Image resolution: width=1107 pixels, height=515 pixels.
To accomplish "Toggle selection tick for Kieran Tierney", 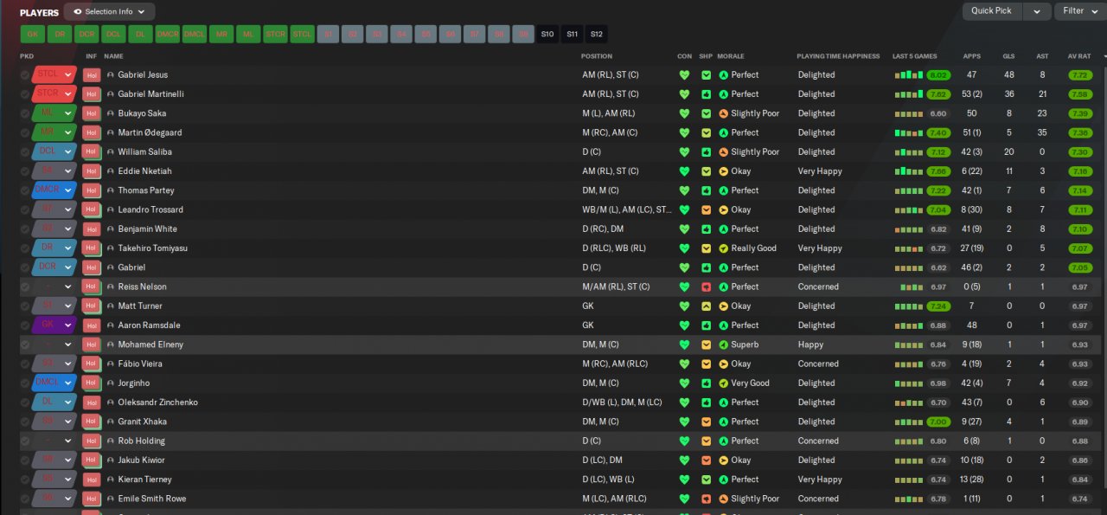I will coord(25,480).
